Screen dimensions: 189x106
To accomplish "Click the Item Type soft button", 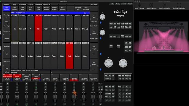I will 94,19.
